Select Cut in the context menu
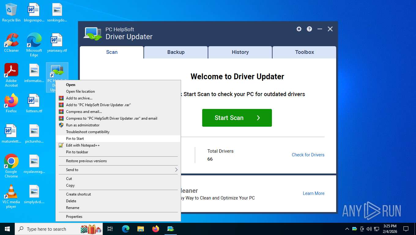This screenshot has width=416, height=235. [x=118, y=179]
